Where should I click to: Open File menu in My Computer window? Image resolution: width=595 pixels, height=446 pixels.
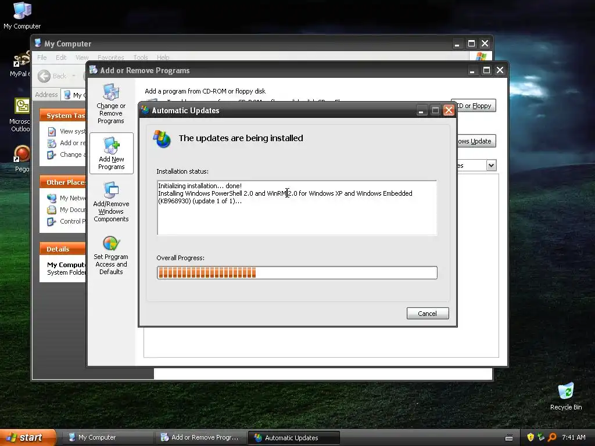[42, 57]
